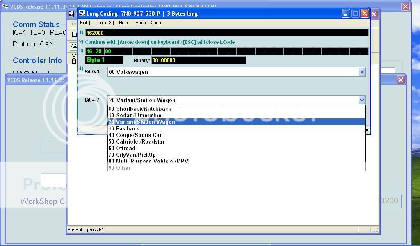Select 00 Shortback/Hatchback option
The height and width of the screenshot is (246, 420).
(x=140, y=109)
